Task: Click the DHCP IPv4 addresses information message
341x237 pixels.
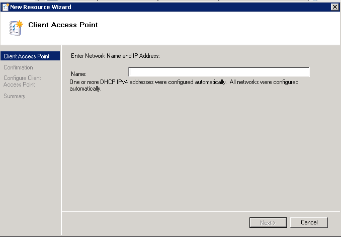Action: 184,85
